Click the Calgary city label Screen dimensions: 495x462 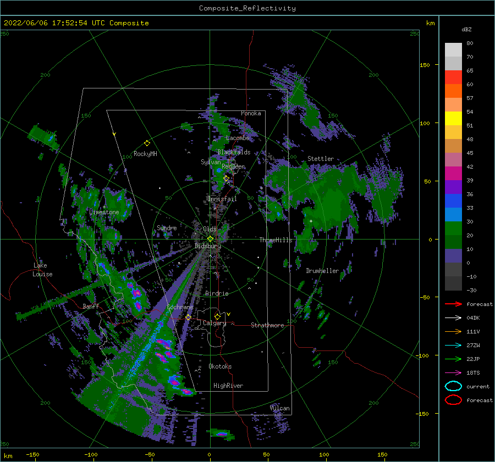pyautogui.click(x=215, y=323)
